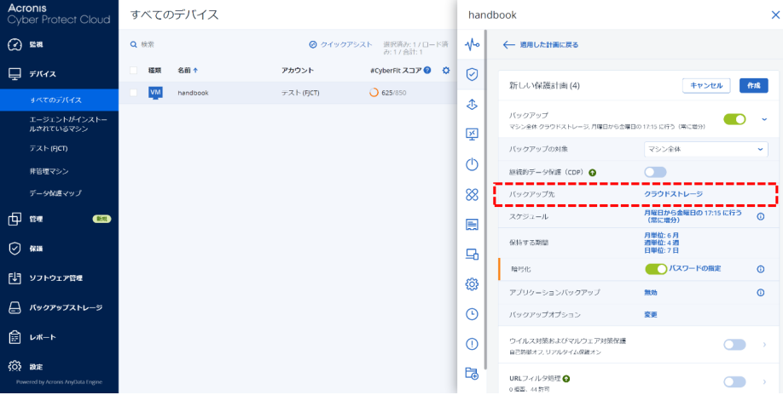Open バックアップストレージ in the left sidebar

click(x=66, y=307)
